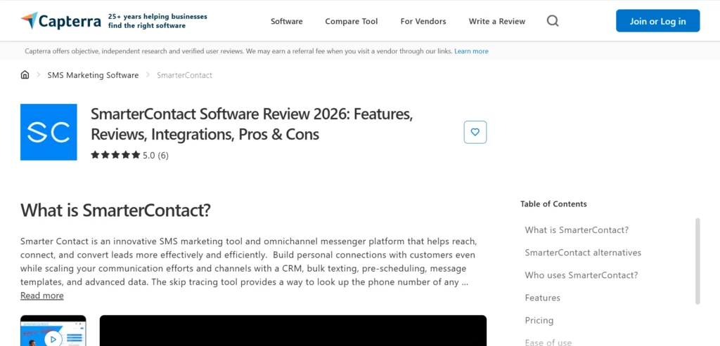Follow the Learn more link
The height and width of the screenshot is (346, 720).
coord(471,51)
